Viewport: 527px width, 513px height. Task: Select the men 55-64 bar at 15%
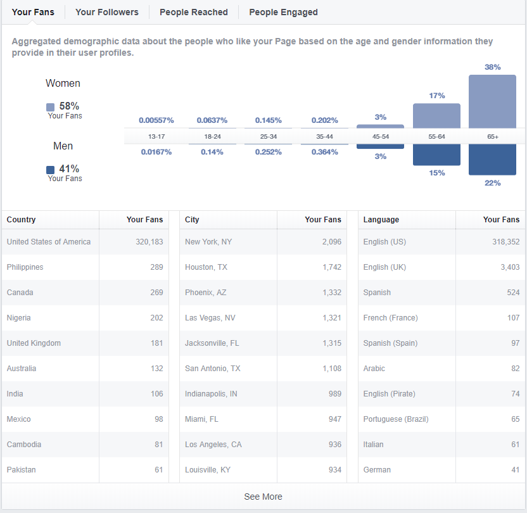pyautogui.click(x=436, y=155)
